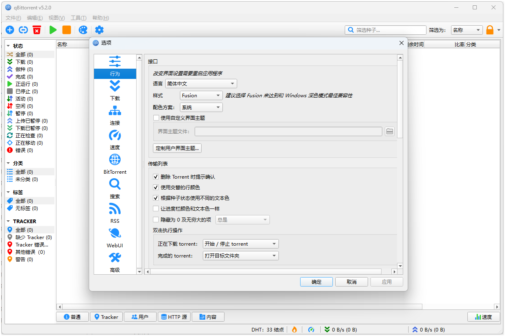
Task: Click the red delete torrent toolbar icon
Action: click(x=37, y=30)
